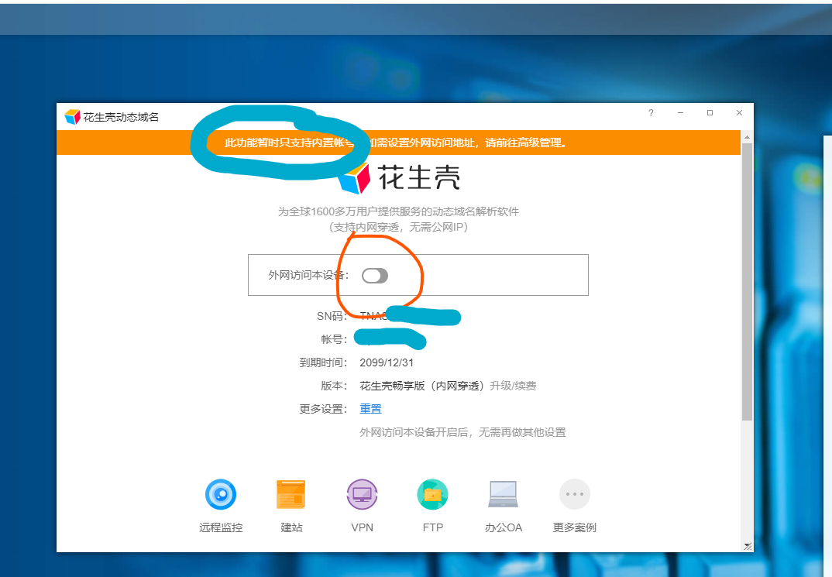832x577 pixels.
Task: Click the VPN use-case icon
Action: pyautogui.click(x=362, y=494)
